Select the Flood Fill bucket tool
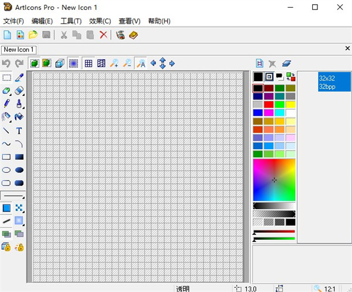This screenshot has height=292, width=352. pyautogui.click(x=19, y=117)
